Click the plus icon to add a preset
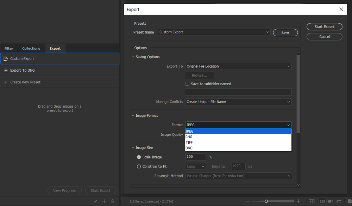 (x=104, y=201)
